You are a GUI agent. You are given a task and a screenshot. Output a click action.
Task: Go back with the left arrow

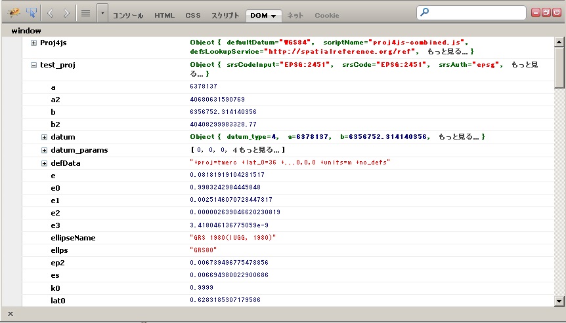point(51,12)
